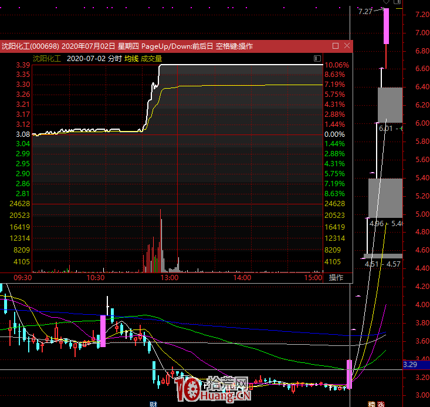
Task: Click the popup title bar text 沈阳化工(000698)
Action: tap(29, 46)
